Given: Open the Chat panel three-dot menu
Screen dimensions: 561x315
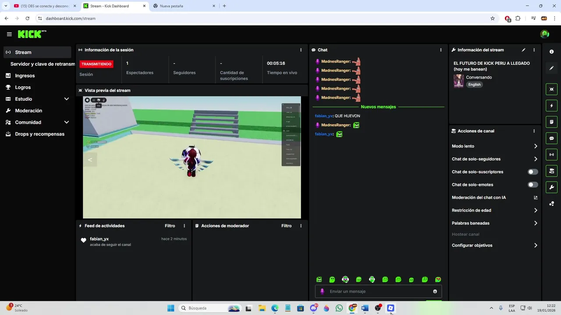Looking at the screenshot, I should [441, 50].
